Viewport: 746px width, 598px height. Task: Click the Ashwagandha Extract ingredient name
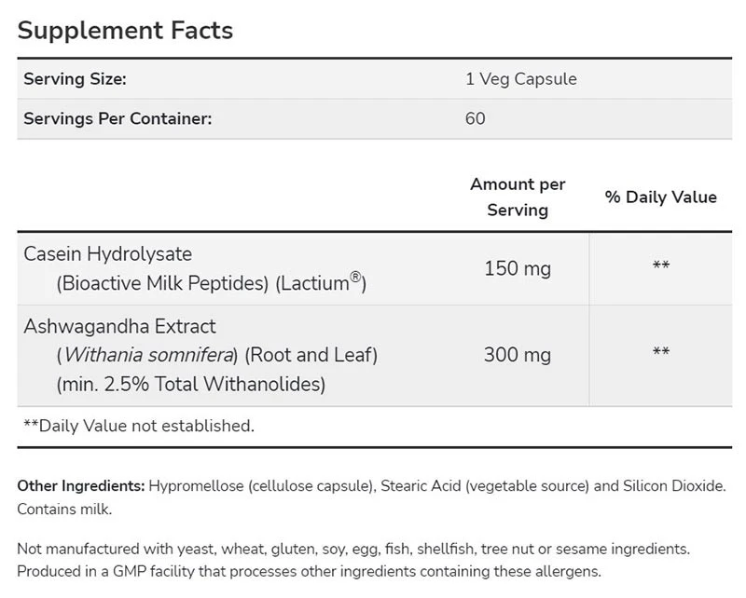[119, 326]
